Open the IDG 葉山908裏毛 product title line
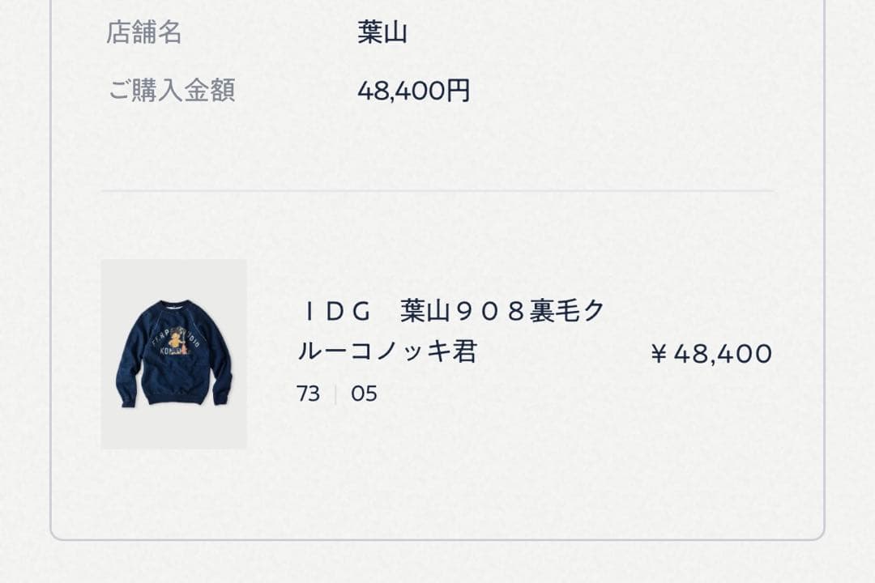Viewport: 875px width, 583px height. (452, 311)
